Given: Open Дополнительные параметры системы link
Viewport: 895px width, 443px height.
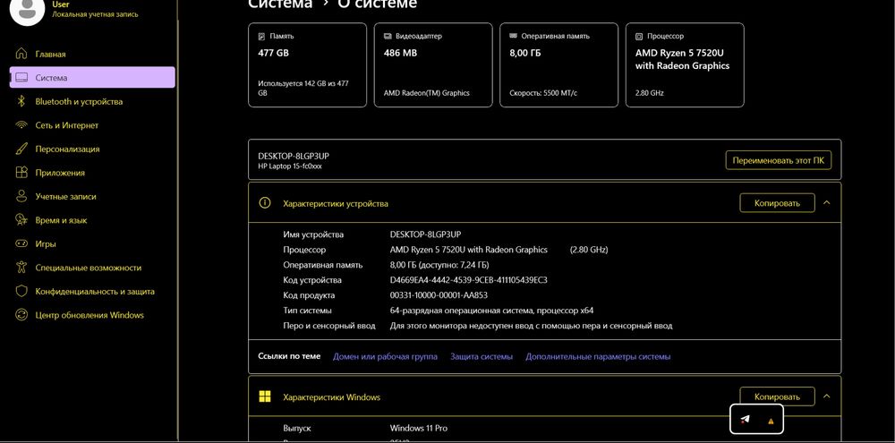Looking at the screenshot, I should pyautogui.click(x=598, y=356).
